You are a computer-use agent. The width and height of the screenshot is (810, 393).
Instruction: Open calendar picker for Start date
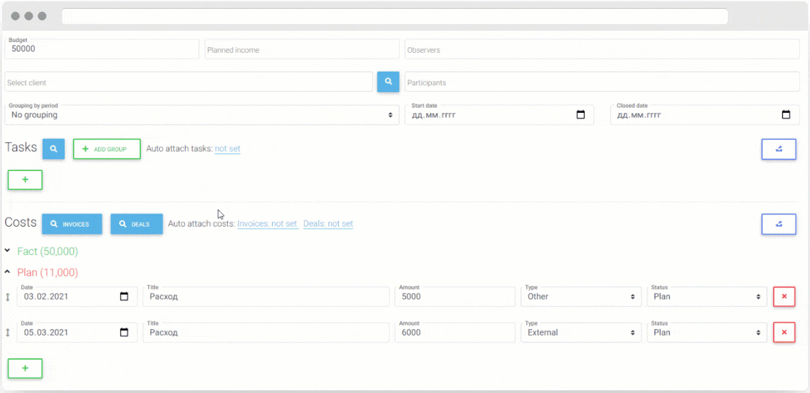(581, 115)
